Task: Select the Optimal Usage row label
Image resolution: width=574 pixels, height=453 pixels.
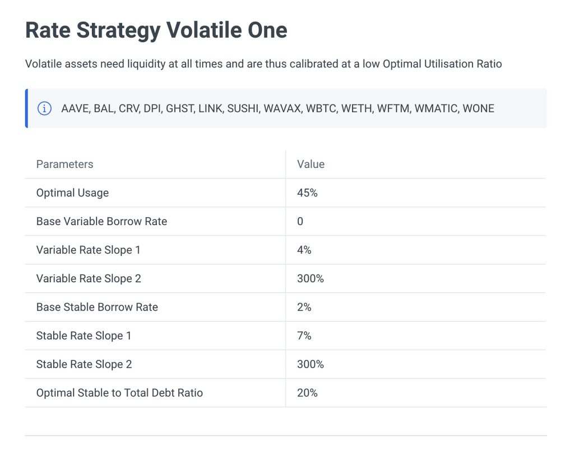Action: coord(72,193)
